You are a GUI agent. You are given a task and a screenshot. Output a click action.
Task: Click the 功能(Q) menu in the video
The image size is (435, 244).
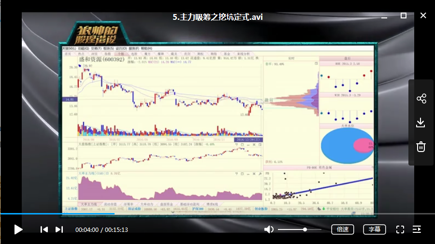click(83, 48)
